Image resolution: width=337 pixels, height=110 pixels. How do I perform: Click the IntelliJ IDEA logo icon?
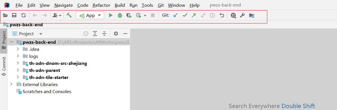coord(7,5)
